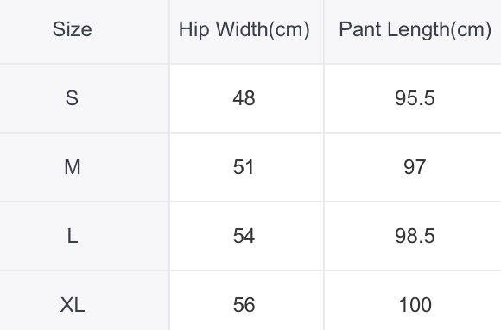Viewport: 501px width, 330px height.
Task: Click the Pant Length(cm) column header
Action: [x=415, y=30]
